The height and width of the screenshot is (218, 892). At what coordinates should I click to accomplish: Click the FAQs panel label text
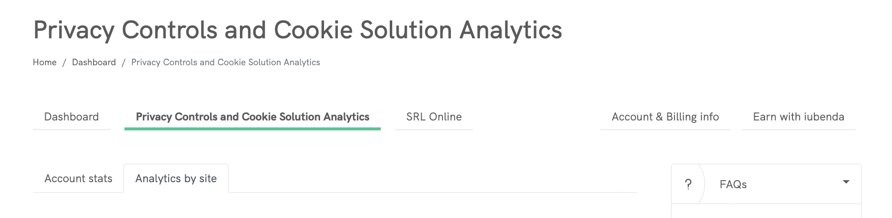[733, 185]
